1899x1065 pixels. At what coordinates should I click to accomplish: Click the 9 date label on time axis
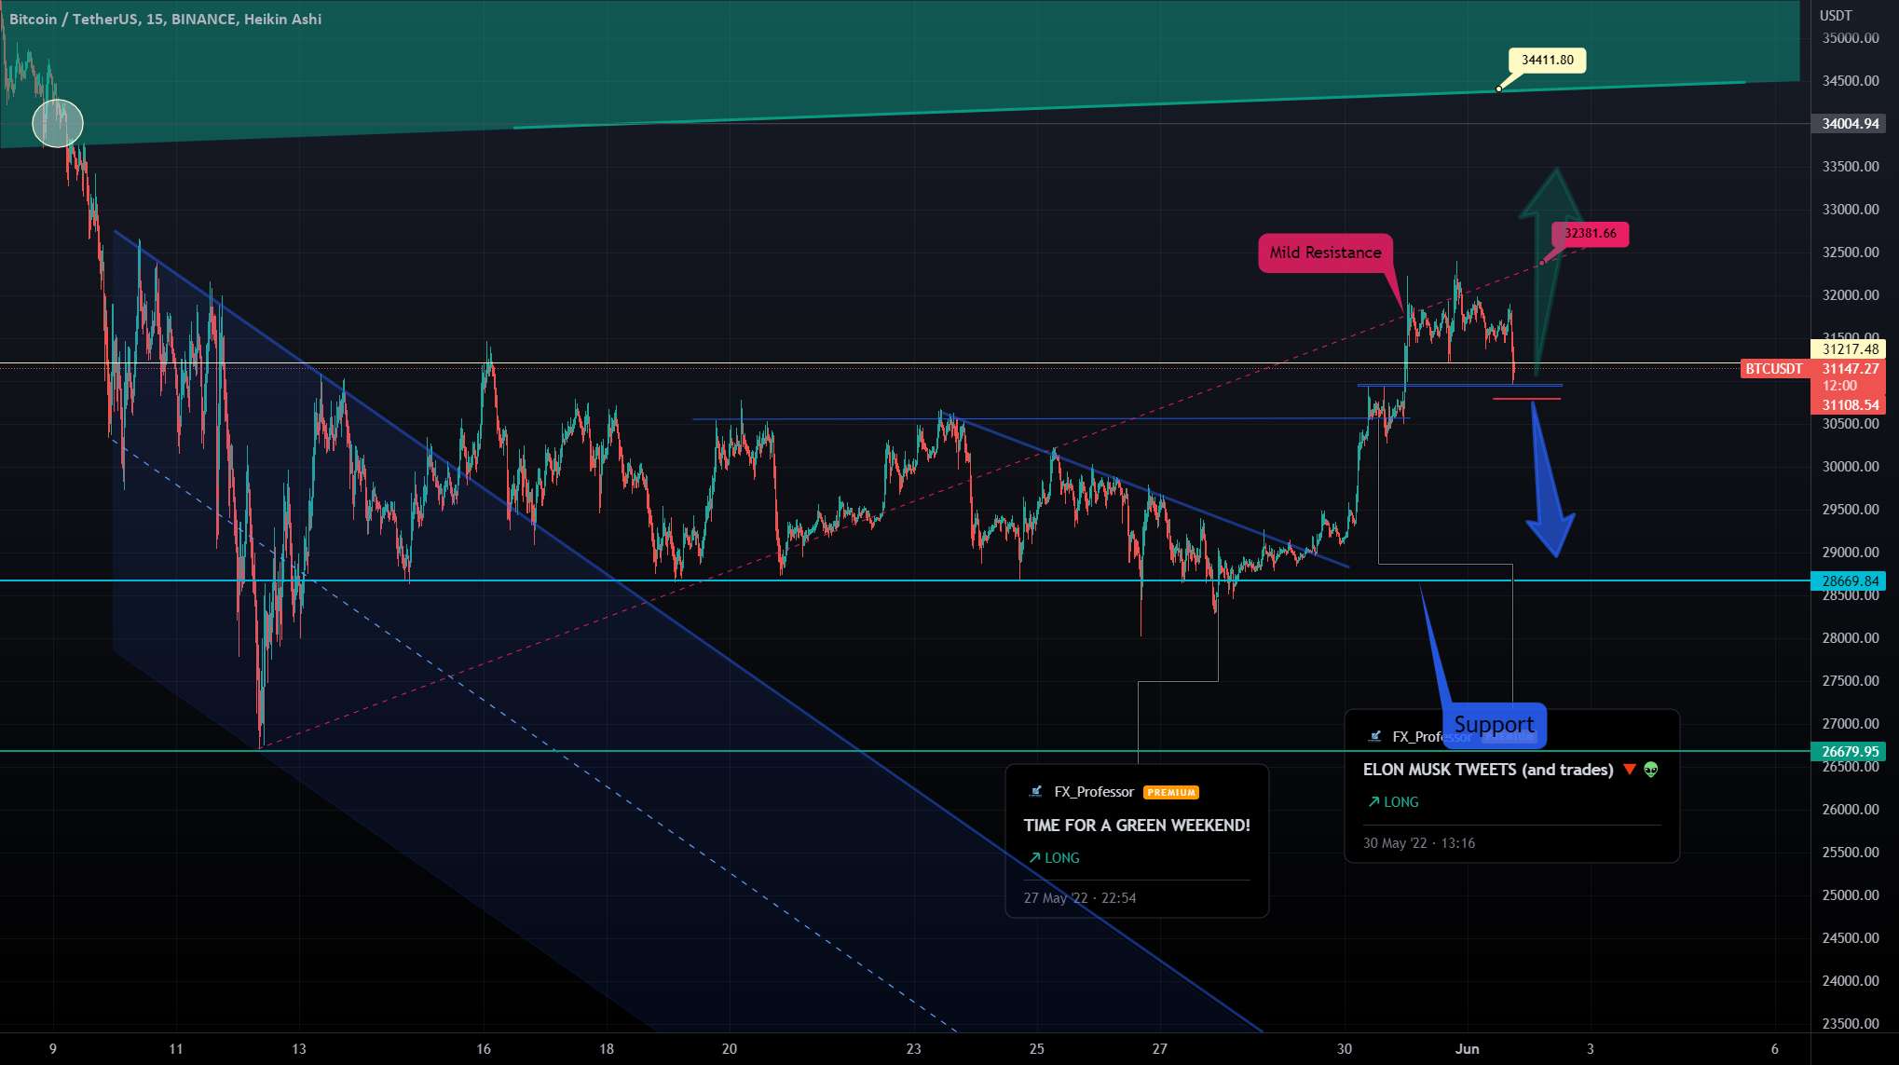click(x=53, y=1049)
